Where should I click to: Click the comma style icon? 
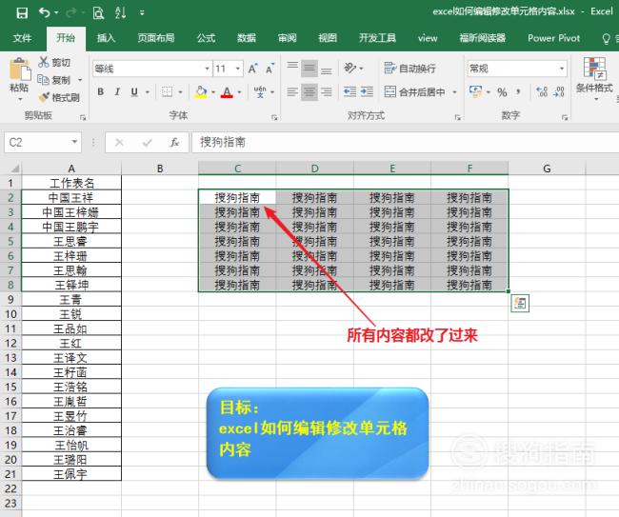click(518, 92)
